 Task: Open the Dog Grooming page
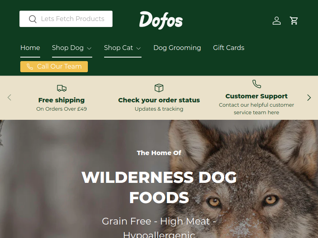point(177,48)
